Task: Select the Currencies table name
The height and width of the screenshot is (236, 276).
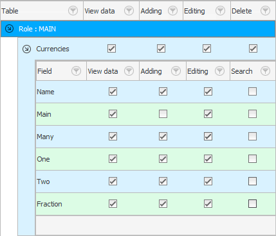Action: point(53,49)
